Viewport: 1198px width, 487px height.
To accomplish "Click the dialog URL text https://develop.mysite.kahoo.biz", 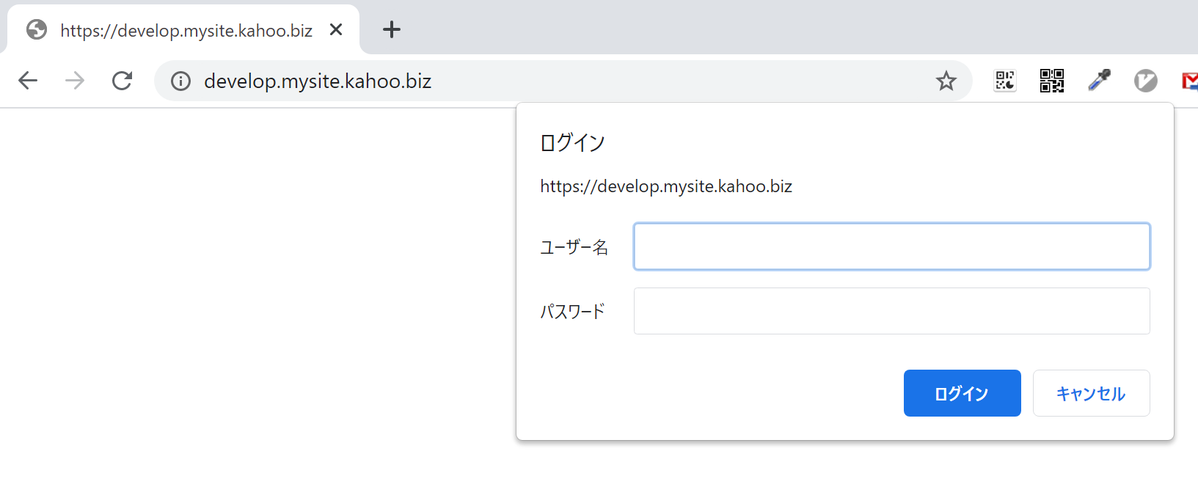I will (666, 186).
